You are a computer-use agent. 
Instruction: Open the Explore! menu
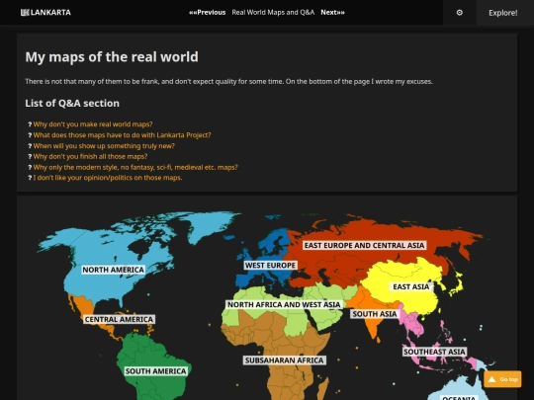point(503,13)
